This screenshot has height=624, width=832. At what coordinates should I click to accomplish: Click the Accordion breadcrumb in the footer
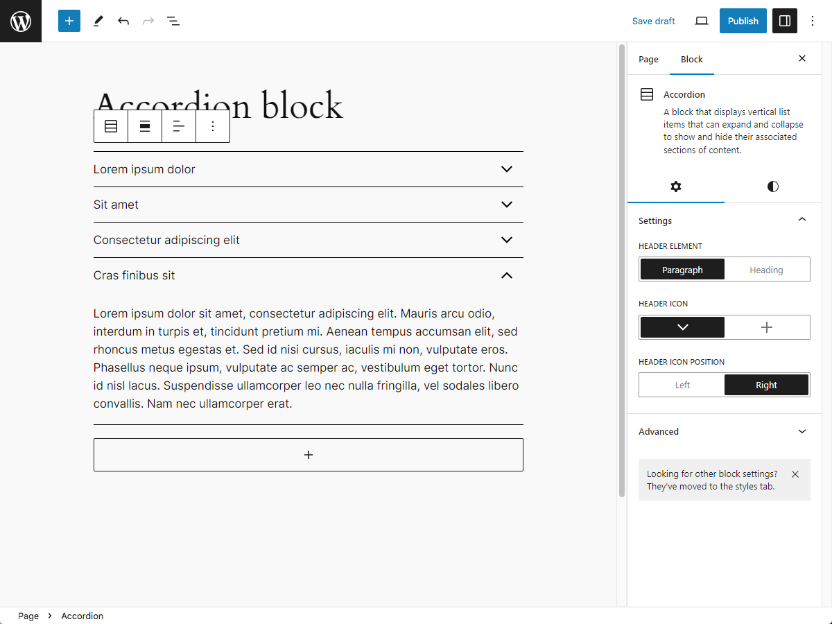click(82, 616)
